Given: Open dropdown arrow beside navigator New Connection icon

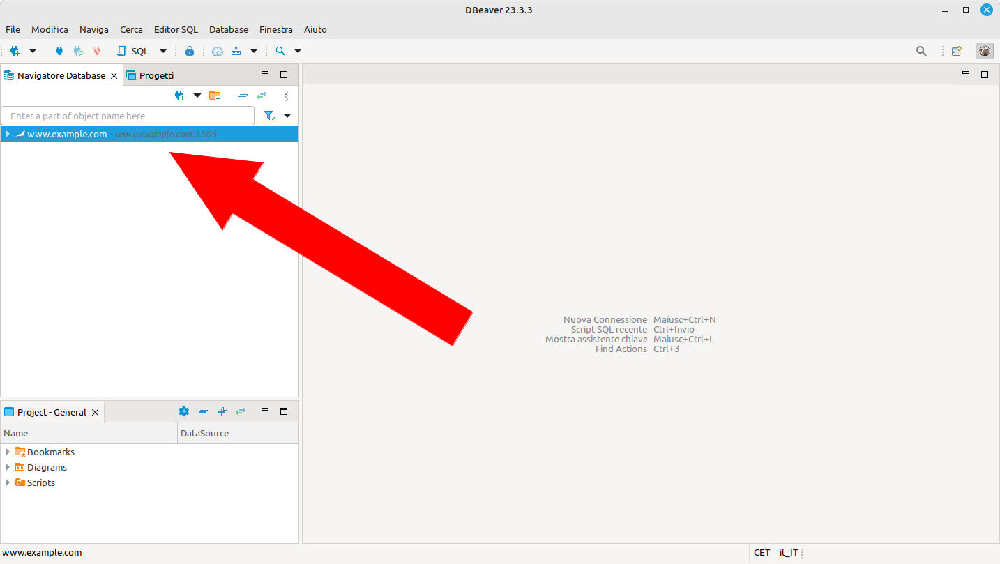Looking at the screenshot, I should click(197, 96).
